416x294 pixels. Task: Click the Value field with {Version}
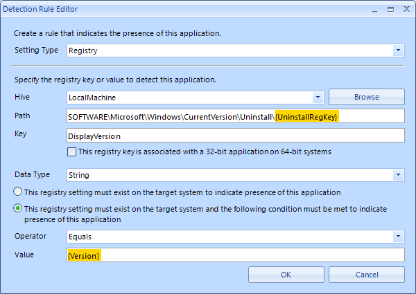(x=236, y=255)
